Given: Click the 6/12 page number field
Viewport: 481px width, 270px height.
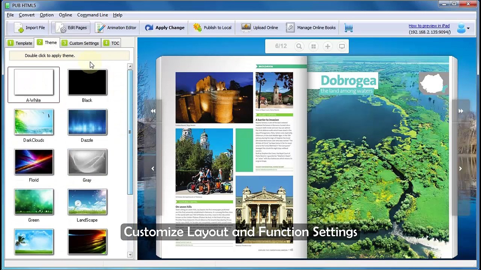Looking at the screenshot, I should [x=281, y=46].
